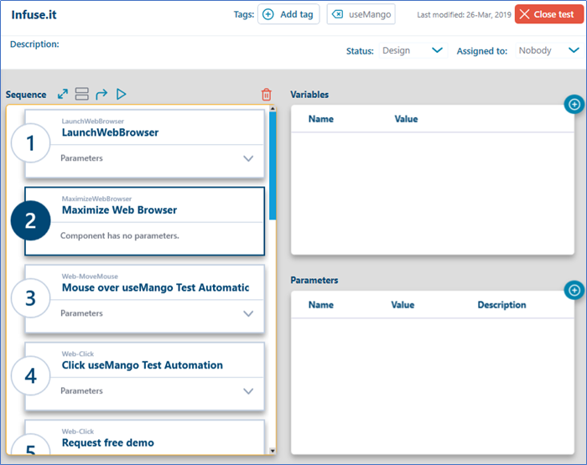Select step number 2 circle
587x465 pixels.
pos(31,220)
